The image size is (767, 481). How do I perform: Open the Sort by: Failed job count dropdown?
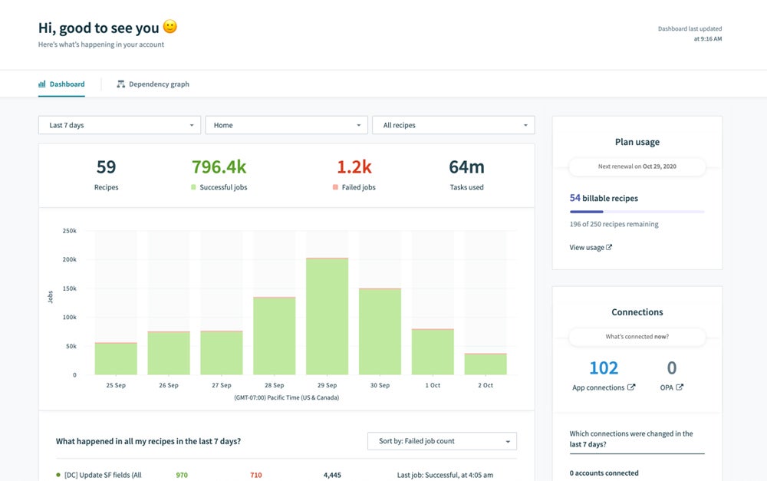(443, 441)
